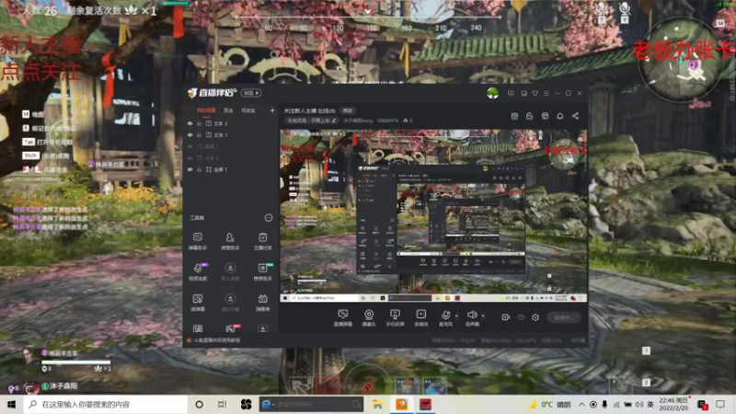
Task: Click the record camera icon near settings gear
Action: 505,317
